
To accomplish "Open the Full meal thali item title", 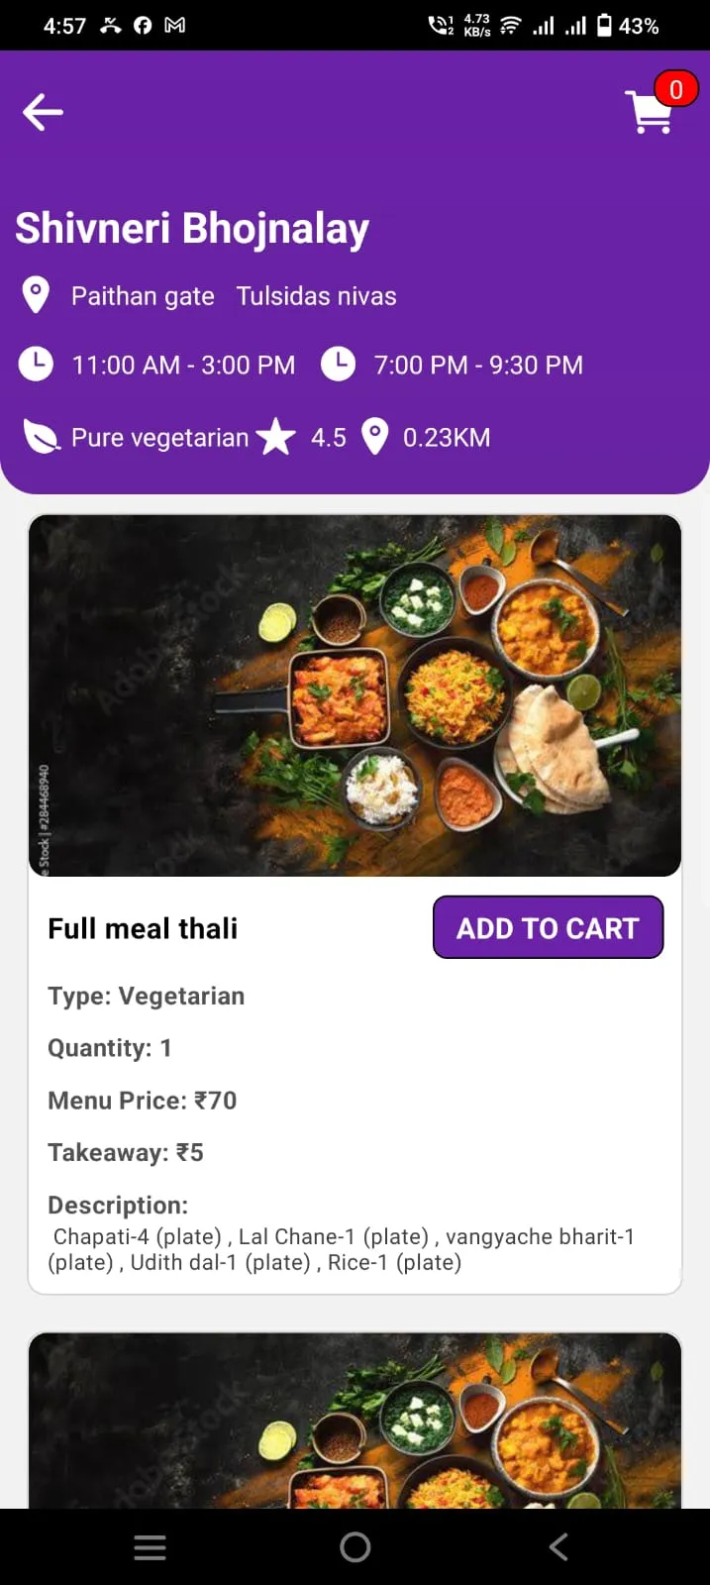I will pos(142,928).
